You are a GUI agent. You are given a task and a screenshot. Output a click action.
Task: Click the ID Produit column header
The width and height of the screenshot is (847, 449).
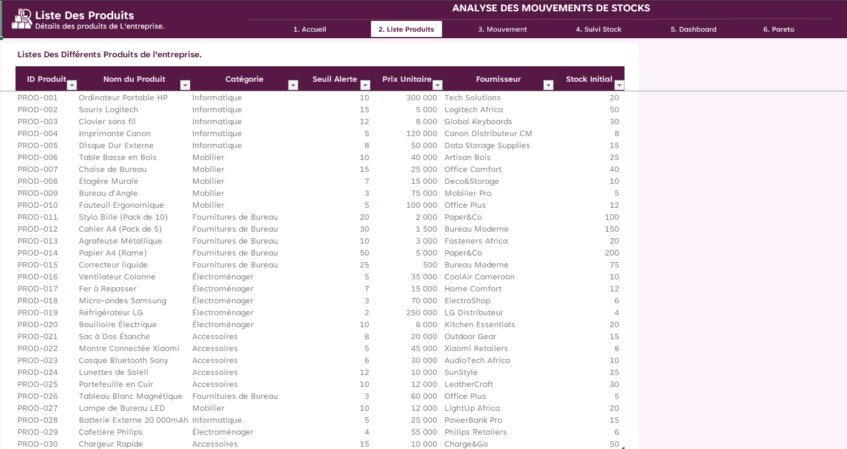click(x=47, y=79)
